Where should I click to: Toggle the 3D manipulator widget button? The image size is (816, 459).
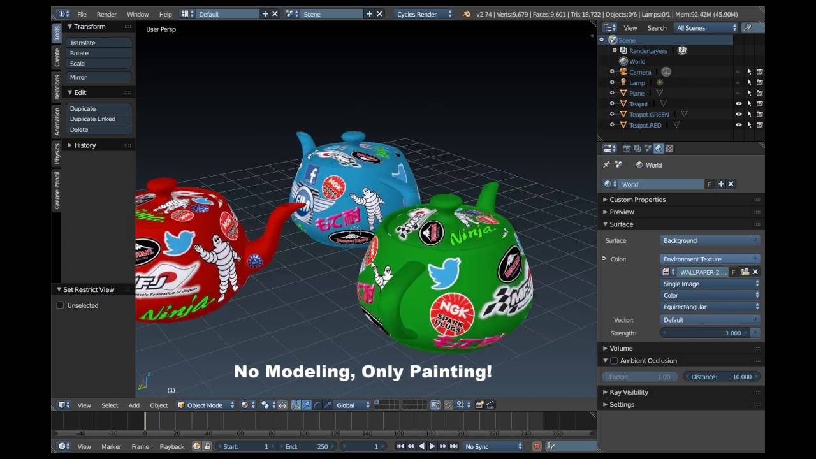(x=296, y=405)
